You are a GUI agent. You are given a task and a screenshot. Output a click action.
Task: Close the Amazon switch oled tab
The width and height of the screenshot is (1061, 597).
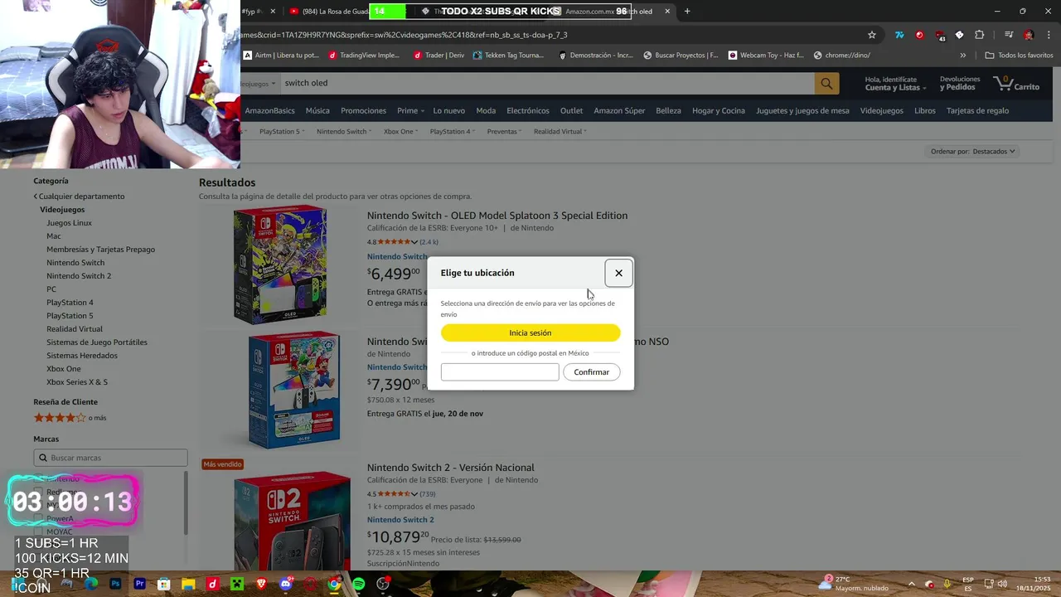point(667,12)
